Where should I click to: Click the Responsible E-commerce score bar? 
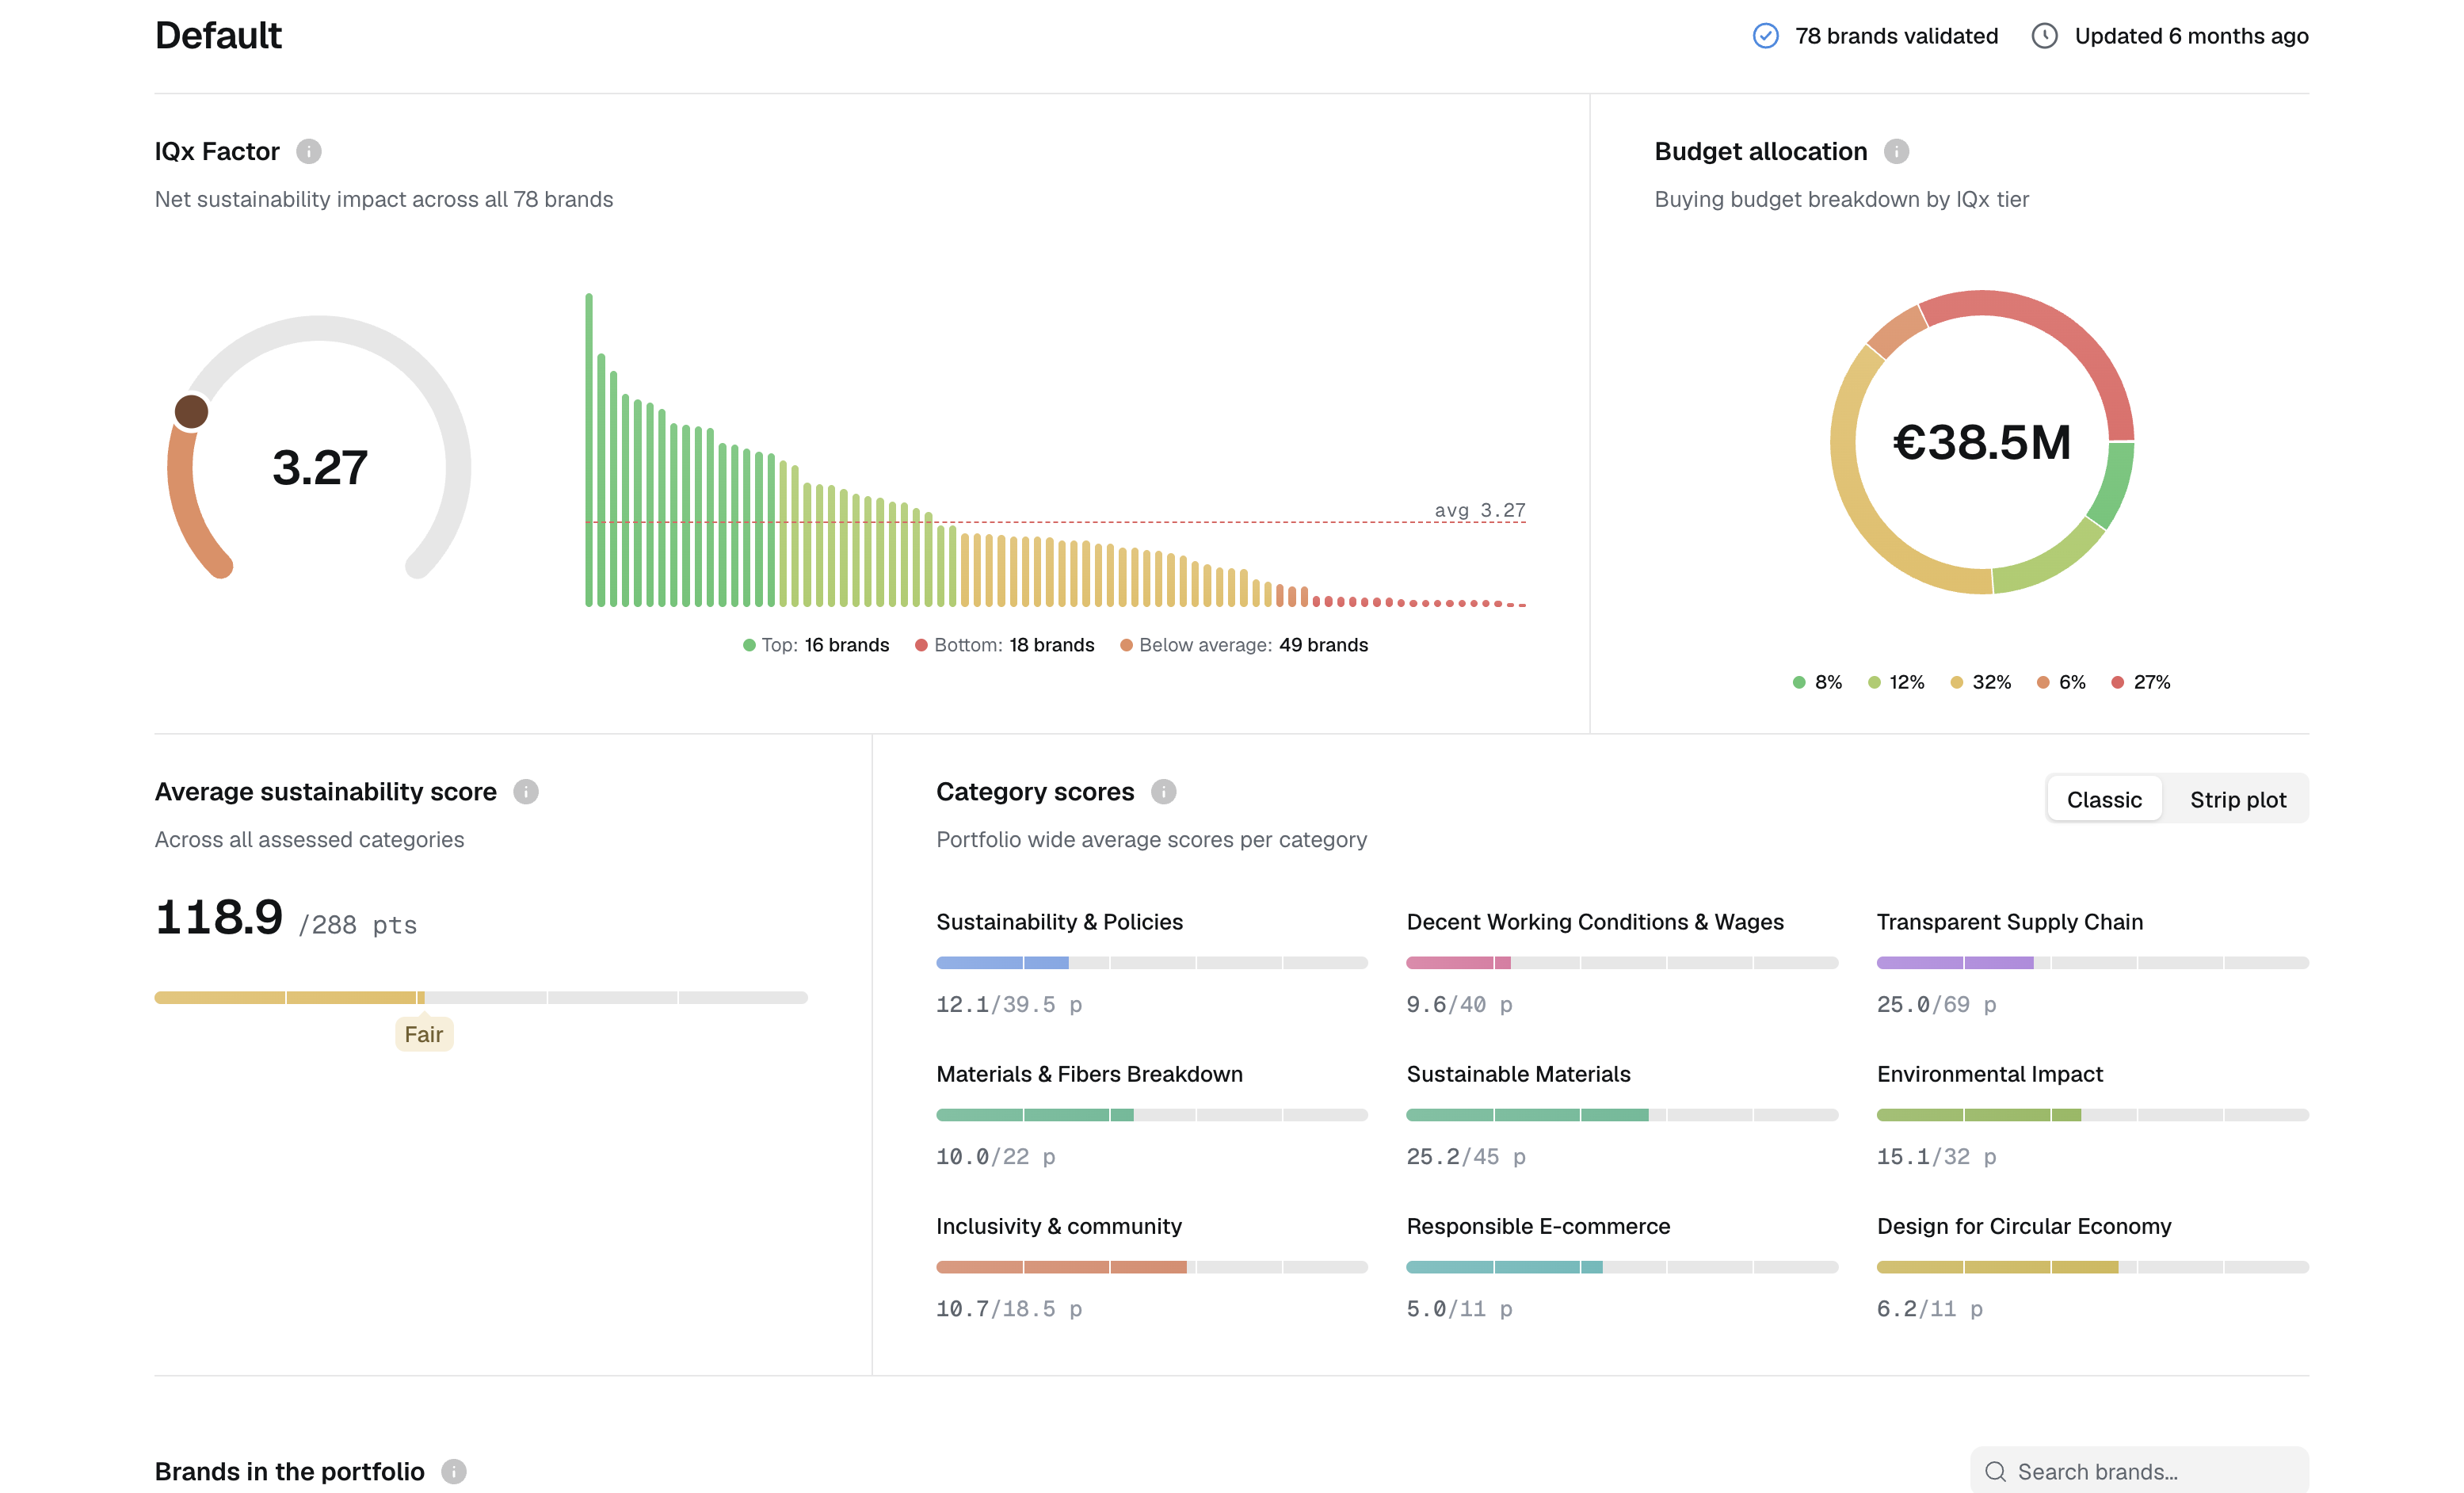click(x=1622, y=1267)
